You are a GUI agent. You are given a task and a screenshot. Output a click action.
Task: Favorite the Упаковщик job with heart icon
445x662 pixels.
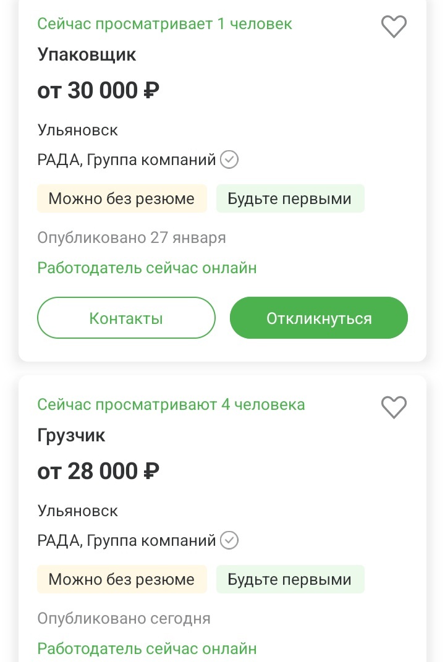point(394,27)
